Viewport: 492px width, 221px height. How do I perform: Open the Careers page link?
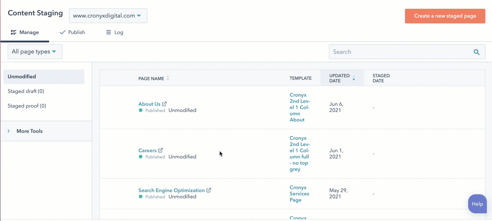147,150
